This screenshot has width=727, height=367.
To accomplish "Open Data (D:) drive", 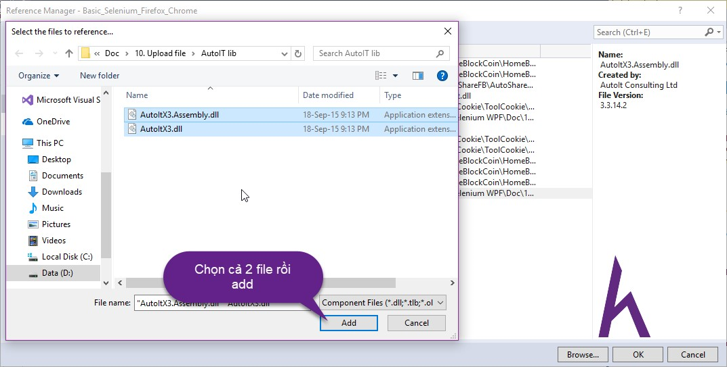I will [54, 273].
